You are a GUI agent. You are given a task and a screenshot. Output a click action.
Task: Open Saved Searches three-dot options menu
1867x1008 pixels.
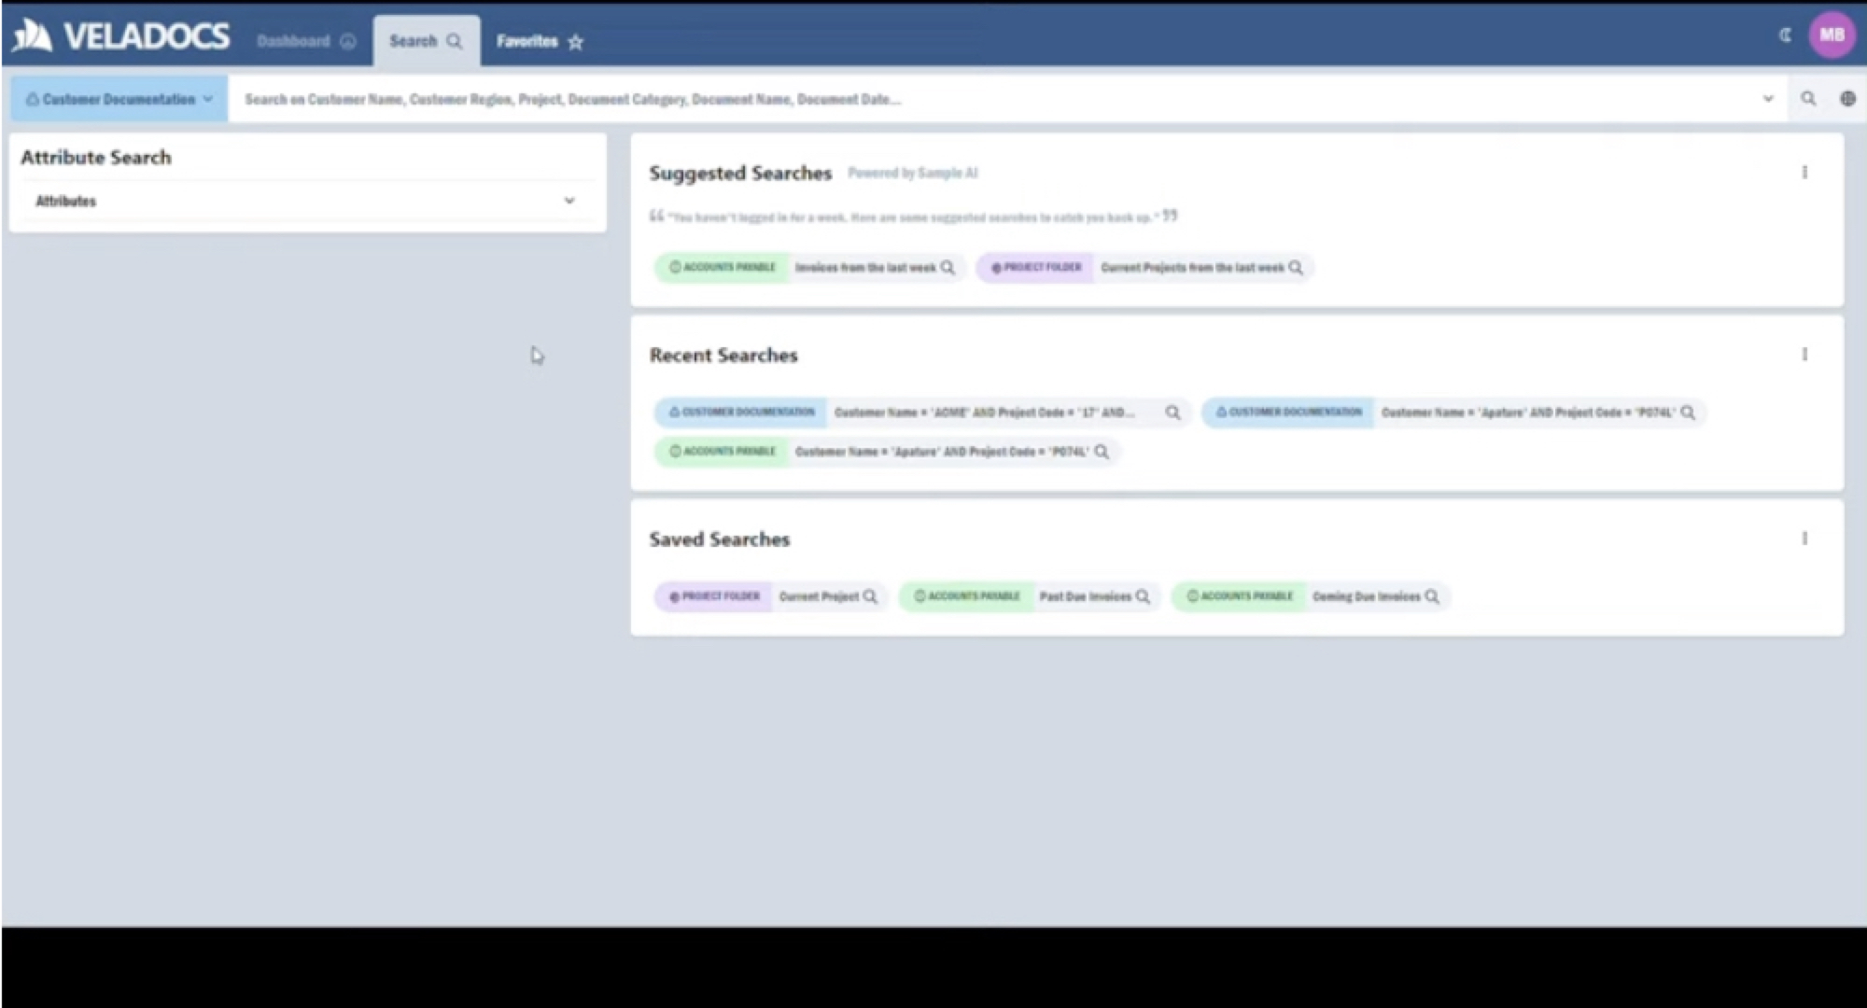pos(1804,539)
